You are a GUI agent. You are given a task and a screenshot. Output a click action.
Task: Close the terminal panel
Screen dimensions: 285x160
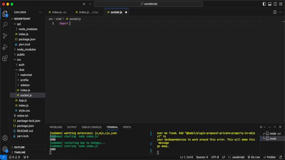[x=280, y=127]
